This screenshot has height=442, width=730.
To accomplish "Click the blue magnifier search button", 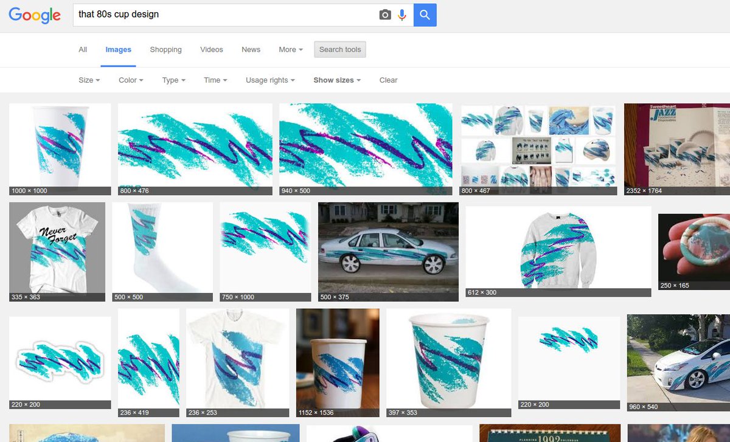I will [425, 15].
